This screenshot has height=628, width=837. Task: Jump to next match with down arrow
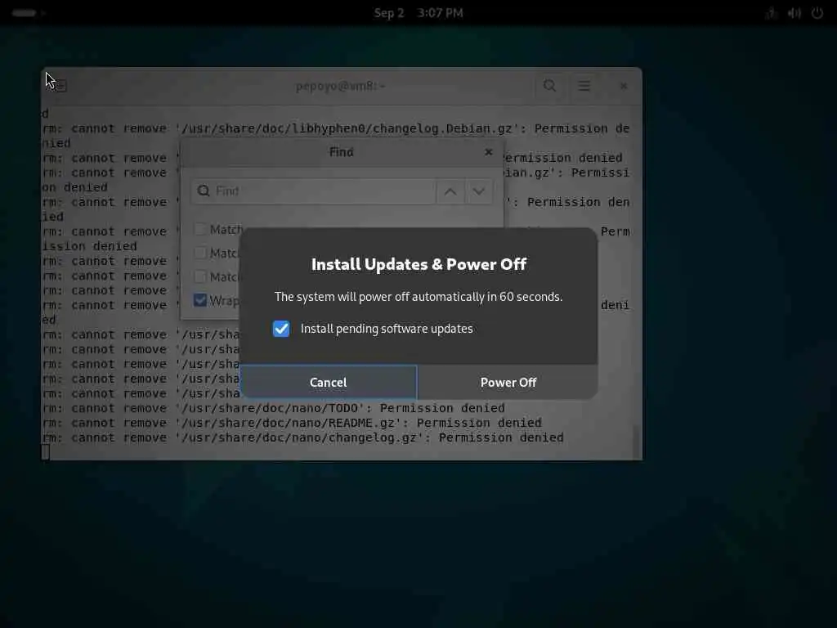point(479,191)
